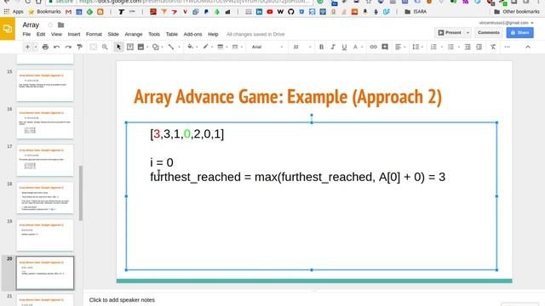Click the Increase indent icon
This screenshot has width=545, height=306.
click(x=479, y=47)
